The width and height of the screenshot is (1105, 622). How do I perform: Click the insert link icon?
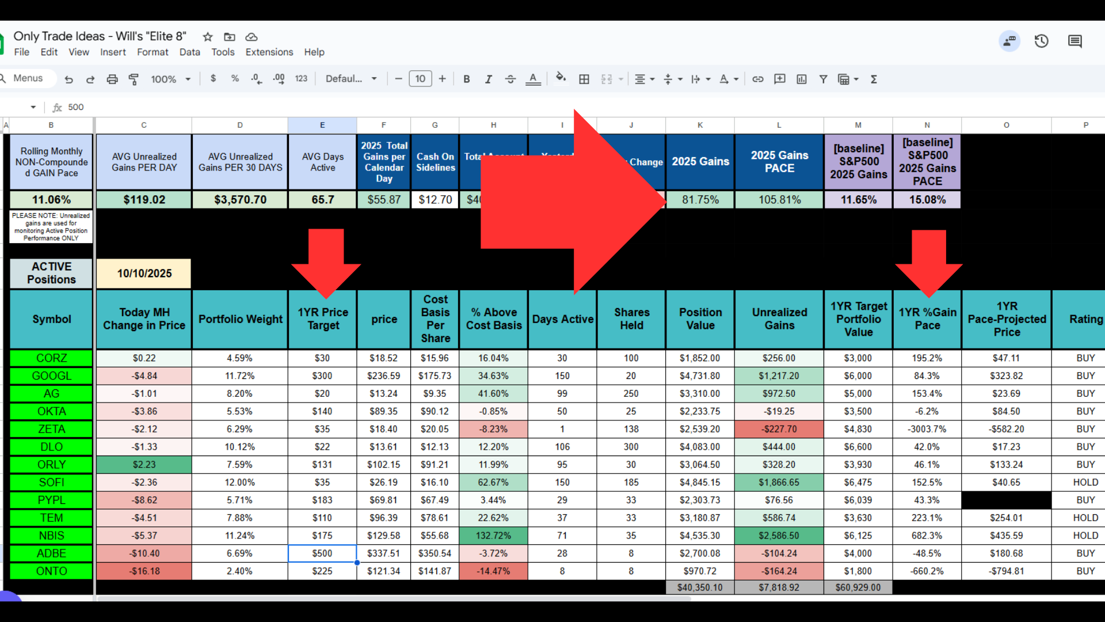tap(758, 79)
